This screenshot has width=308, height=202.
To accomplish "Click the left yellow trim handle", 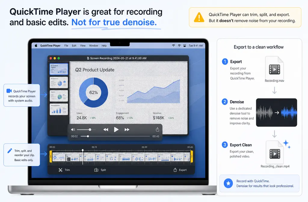I will [x=51, y=156].
